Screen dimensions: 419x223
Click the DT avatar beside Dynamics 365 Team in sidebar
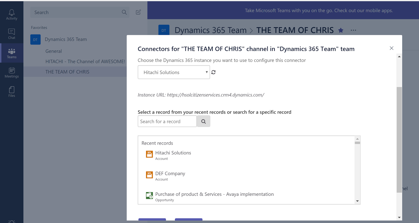click(x=35, y=40)
